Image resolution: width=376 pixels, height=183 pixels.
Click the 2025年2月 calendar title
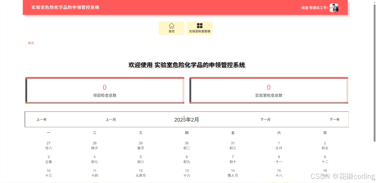tap(186, 120)
